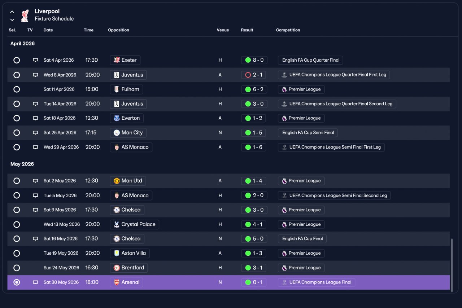
Task: Click Champions League logo on Arsenal row
Action: (284, 282)
